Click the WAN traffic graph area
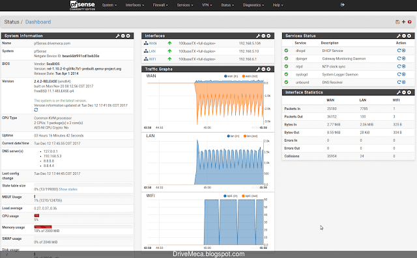 tap(205, 102)
